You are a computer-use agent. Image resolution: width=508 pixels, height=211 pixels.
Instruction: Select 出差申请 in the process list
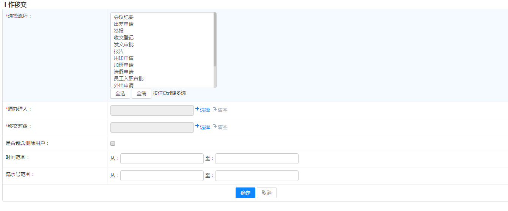[x=124, y=24]
